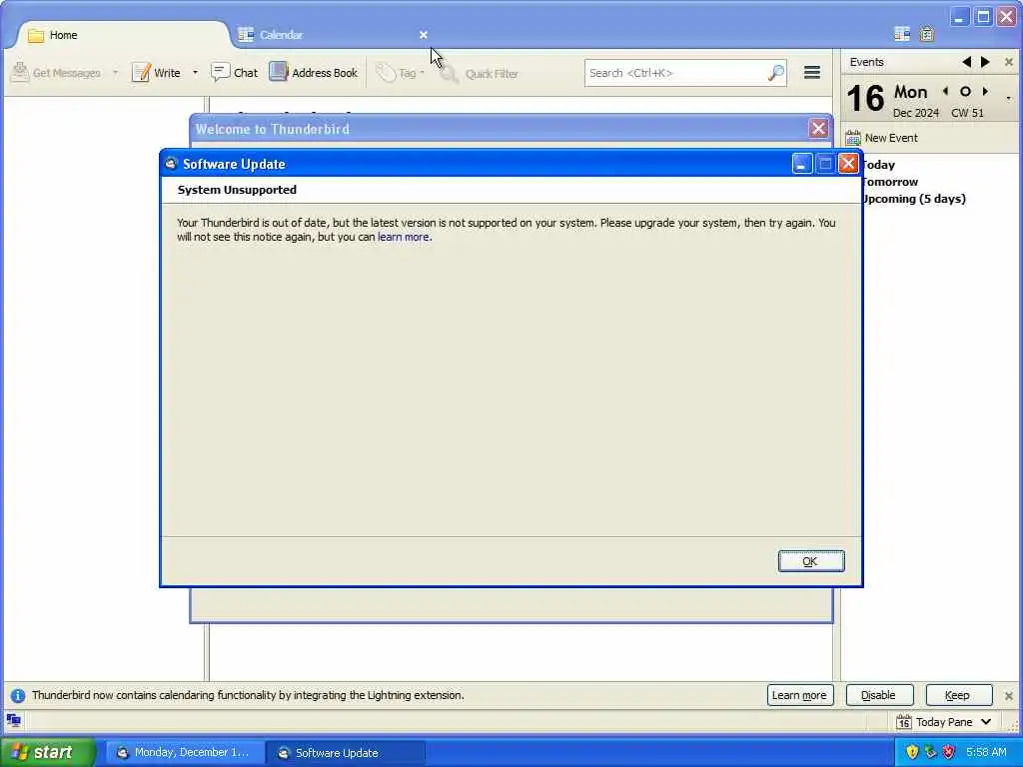Click the System Unsupported heading

tap(237, 190)
